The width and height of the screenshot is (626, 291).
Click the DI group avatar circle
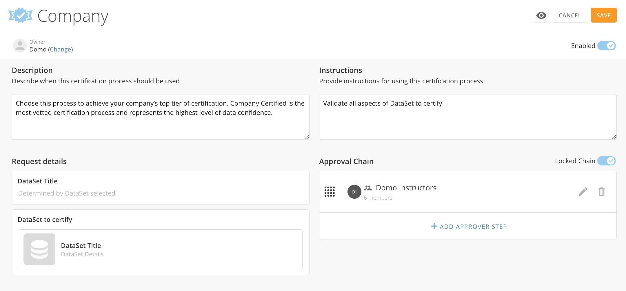coord(354,192)
